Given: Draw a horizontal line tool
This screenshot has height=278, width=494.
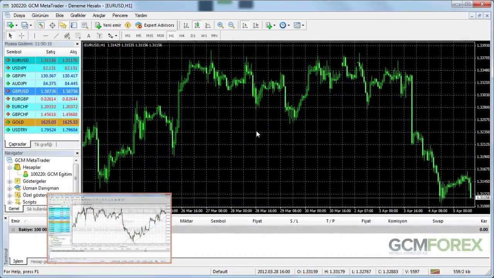Looking at the screenshot, I should point(45,36).
